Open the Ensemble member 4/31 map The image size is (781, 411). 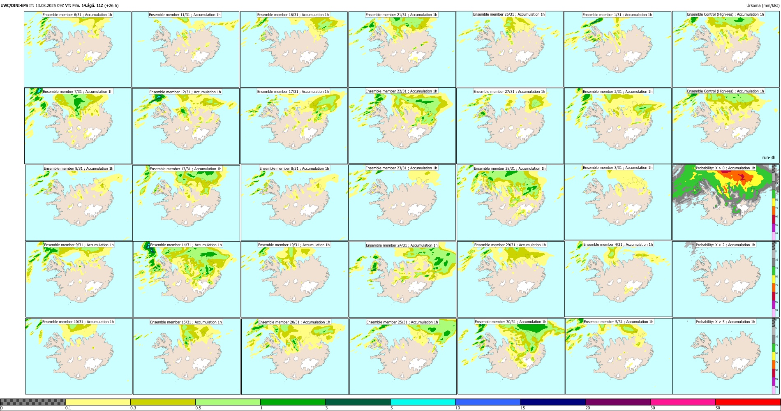(619, 279)
